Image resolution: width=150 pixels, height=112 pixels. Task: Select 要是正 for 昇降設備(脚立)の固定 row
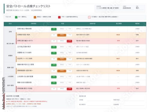61,89
